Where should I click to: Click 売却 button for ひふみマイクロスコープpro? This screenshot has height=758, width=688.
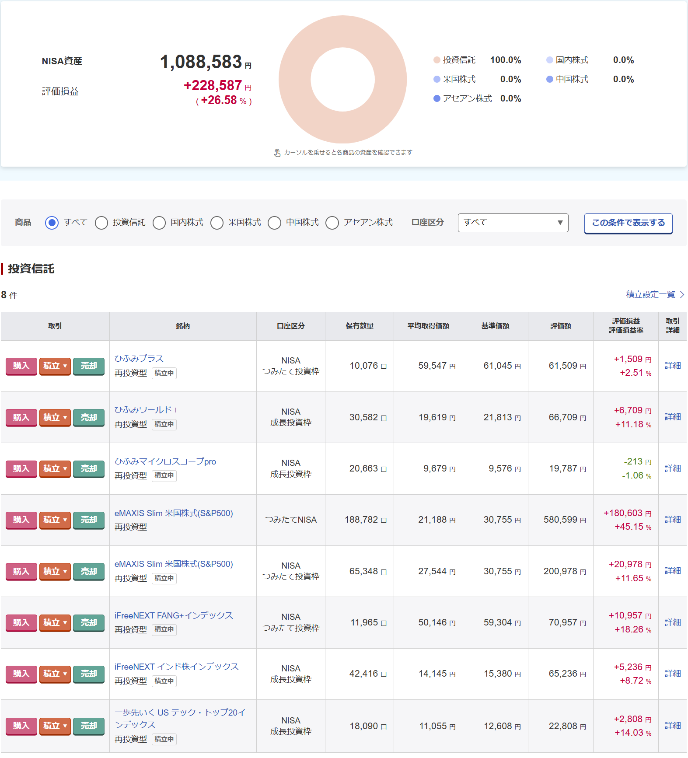pyautogui.click(x=89, y=469)
